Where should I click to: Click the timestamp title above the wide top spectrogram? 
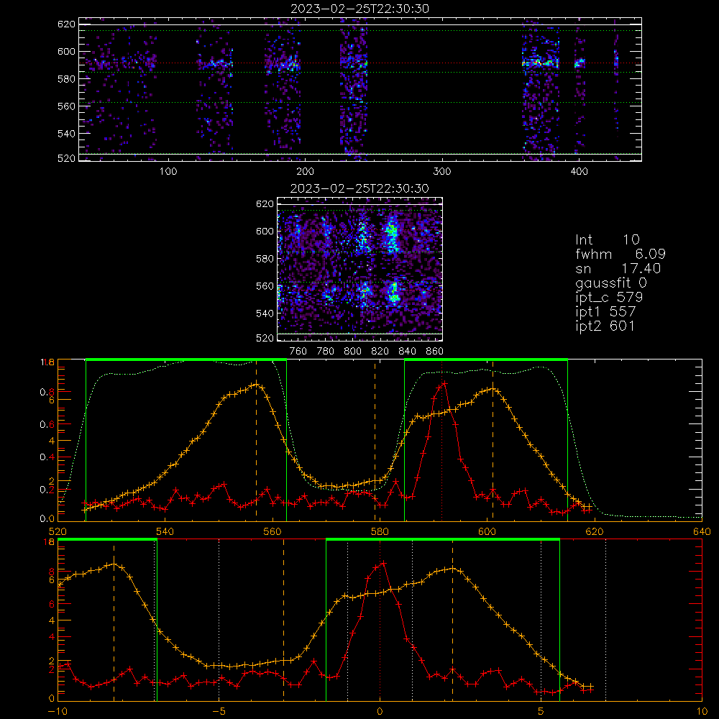click(x=359, y=9)
